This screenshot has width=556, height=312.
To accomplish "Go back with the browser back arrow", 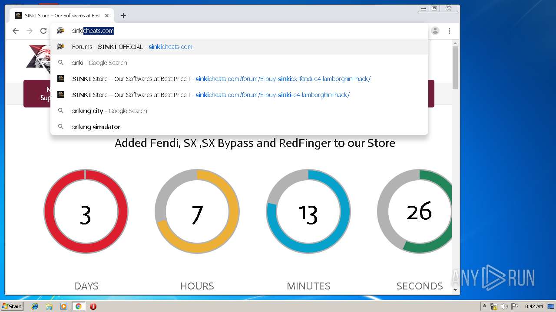I will point(16,31).
